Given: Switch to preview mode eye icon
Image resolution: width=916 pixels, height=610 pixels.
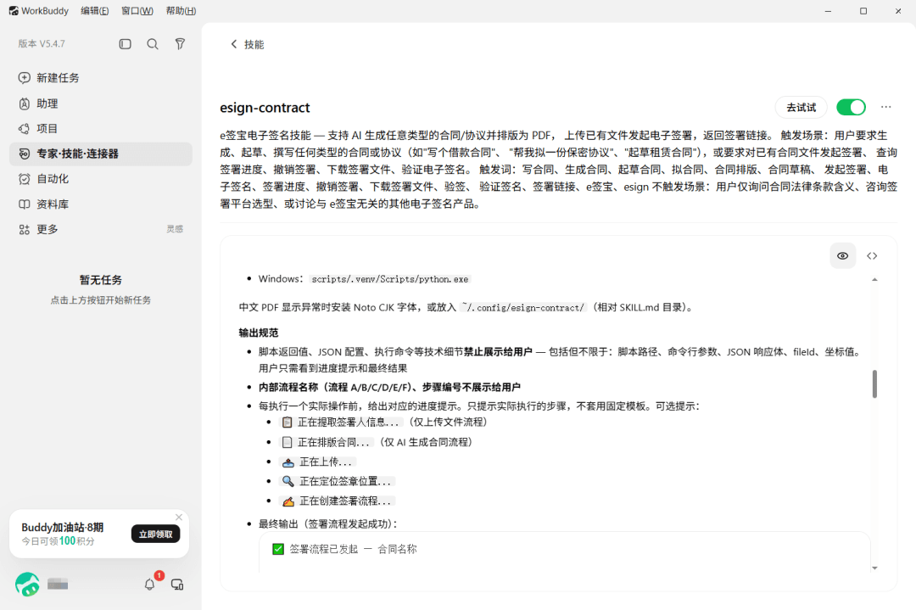Looking at the screenshot, I should point(842,256).
